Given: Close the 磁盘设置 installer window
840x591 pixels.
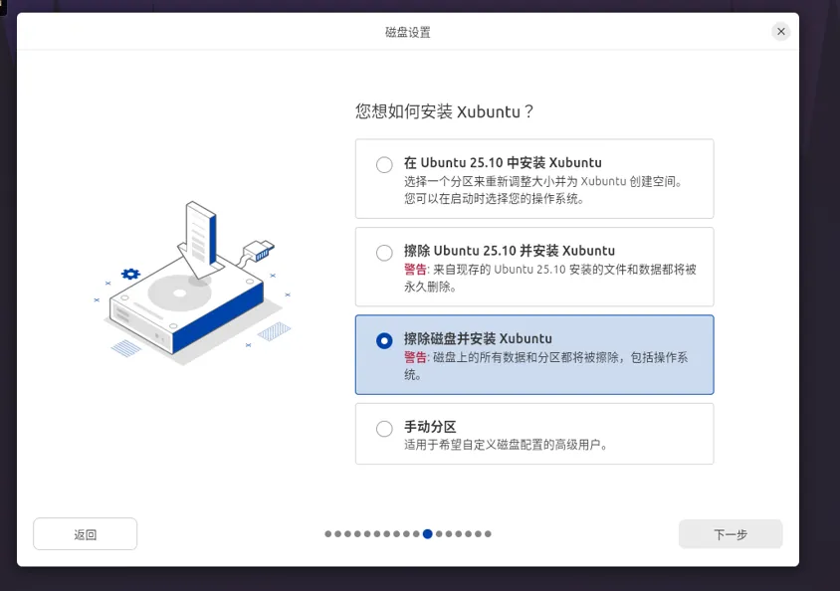Looking at the screenshot, I should coord(781,32).
